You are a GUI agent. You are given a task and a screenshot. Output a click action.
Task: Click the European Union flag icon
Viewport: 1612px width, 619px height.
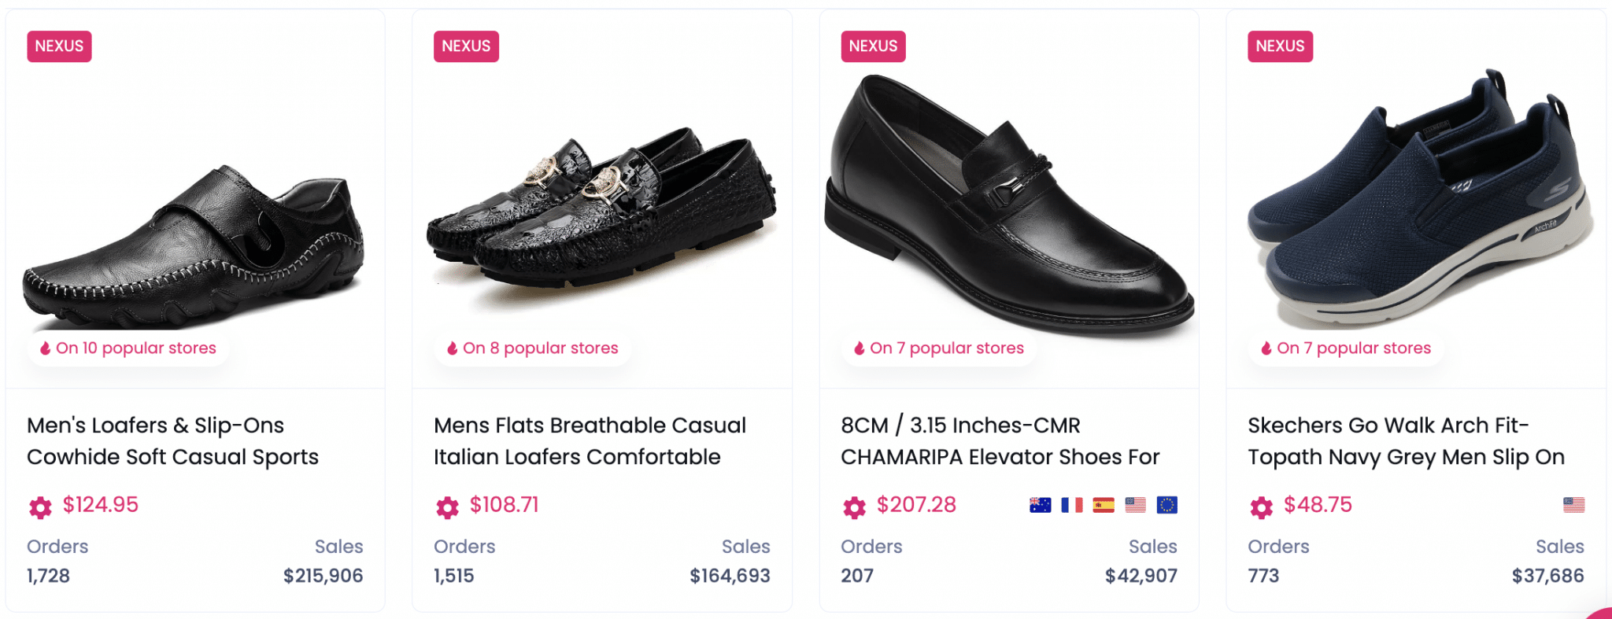point(1166,505)
